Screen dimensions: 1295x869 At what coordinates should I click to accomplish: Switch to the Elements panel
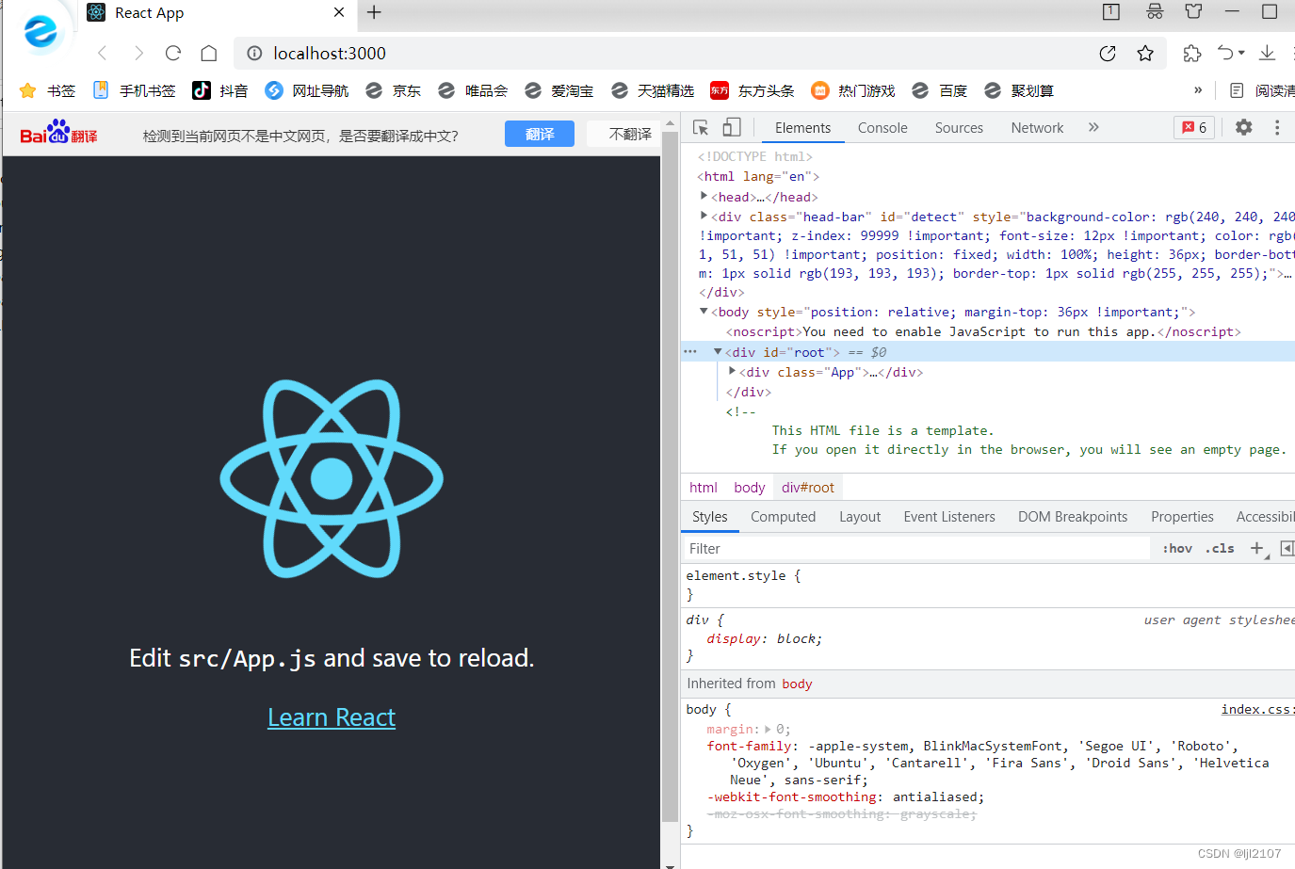802,128
